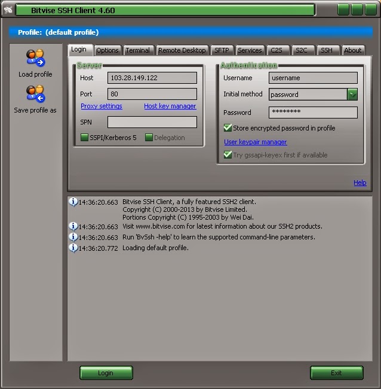
Task: Click info icon beside 'Run BvSsh -help' entry
Action: tap(73, 237)
